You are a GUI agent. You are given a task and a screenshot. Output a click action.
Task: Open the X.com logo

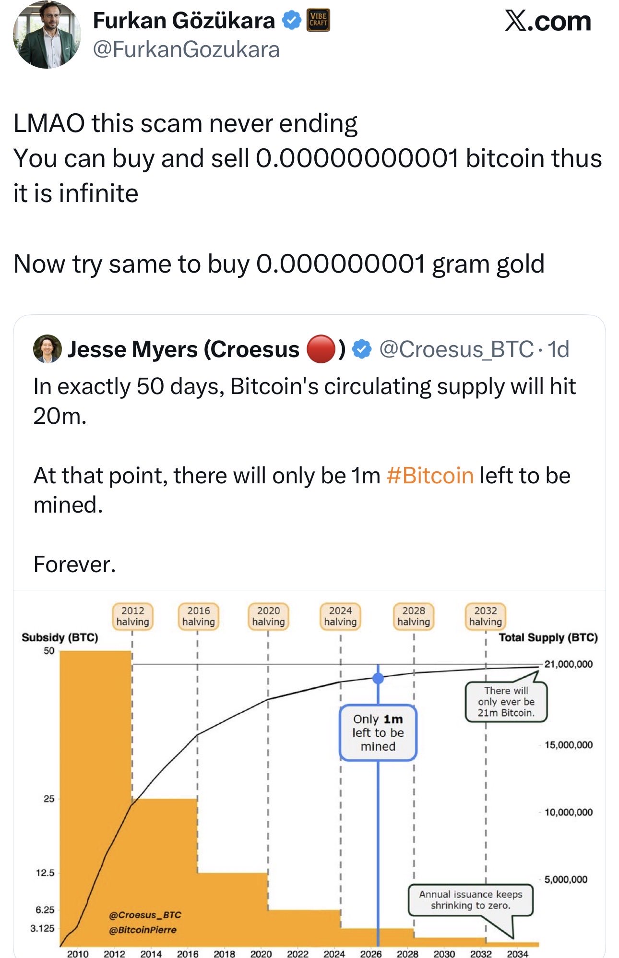(x=548, y=22)
